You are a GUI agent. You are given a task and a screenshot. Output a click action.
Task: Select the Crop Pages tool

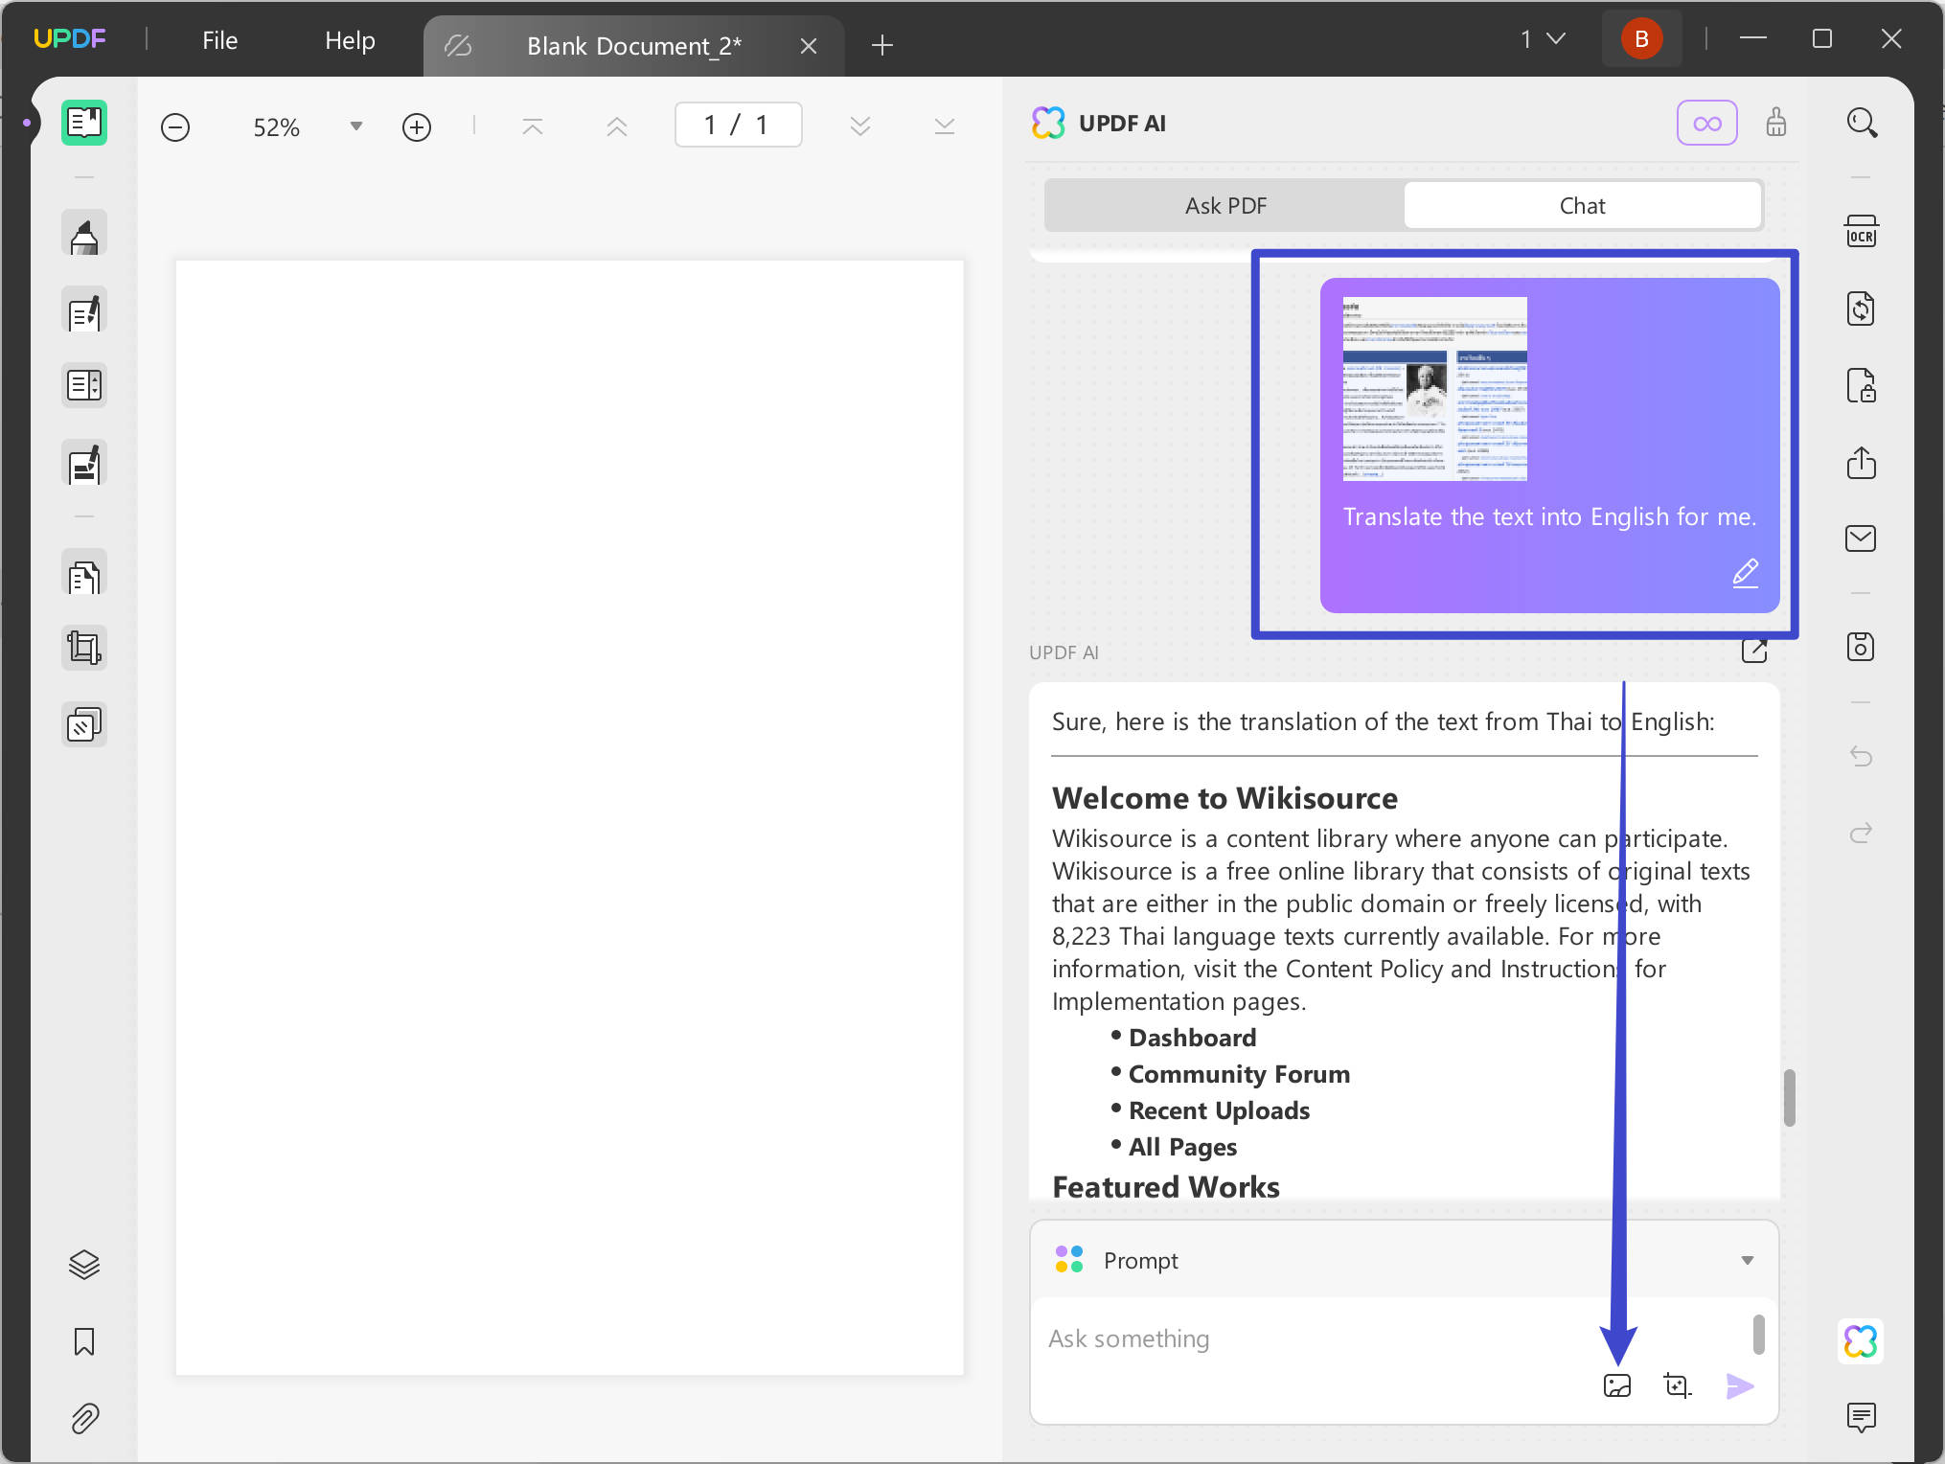pos(84,649)
